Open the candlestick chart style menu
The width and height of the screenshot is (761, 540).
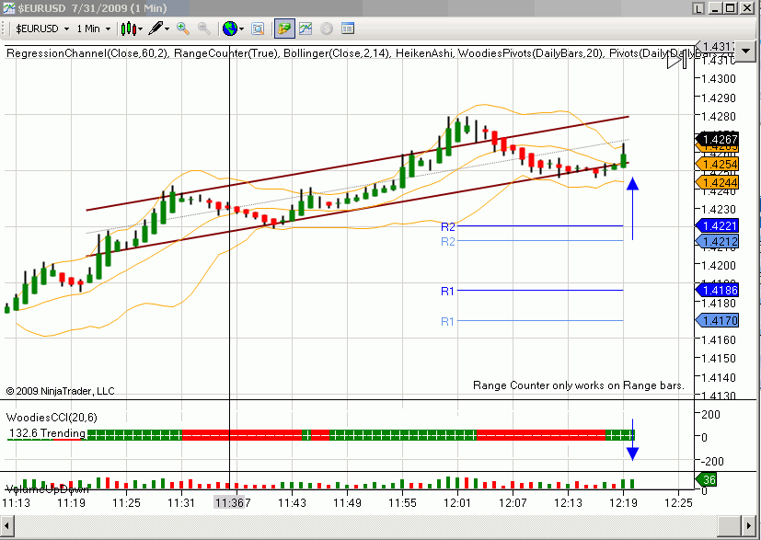[x=132, y=29]
